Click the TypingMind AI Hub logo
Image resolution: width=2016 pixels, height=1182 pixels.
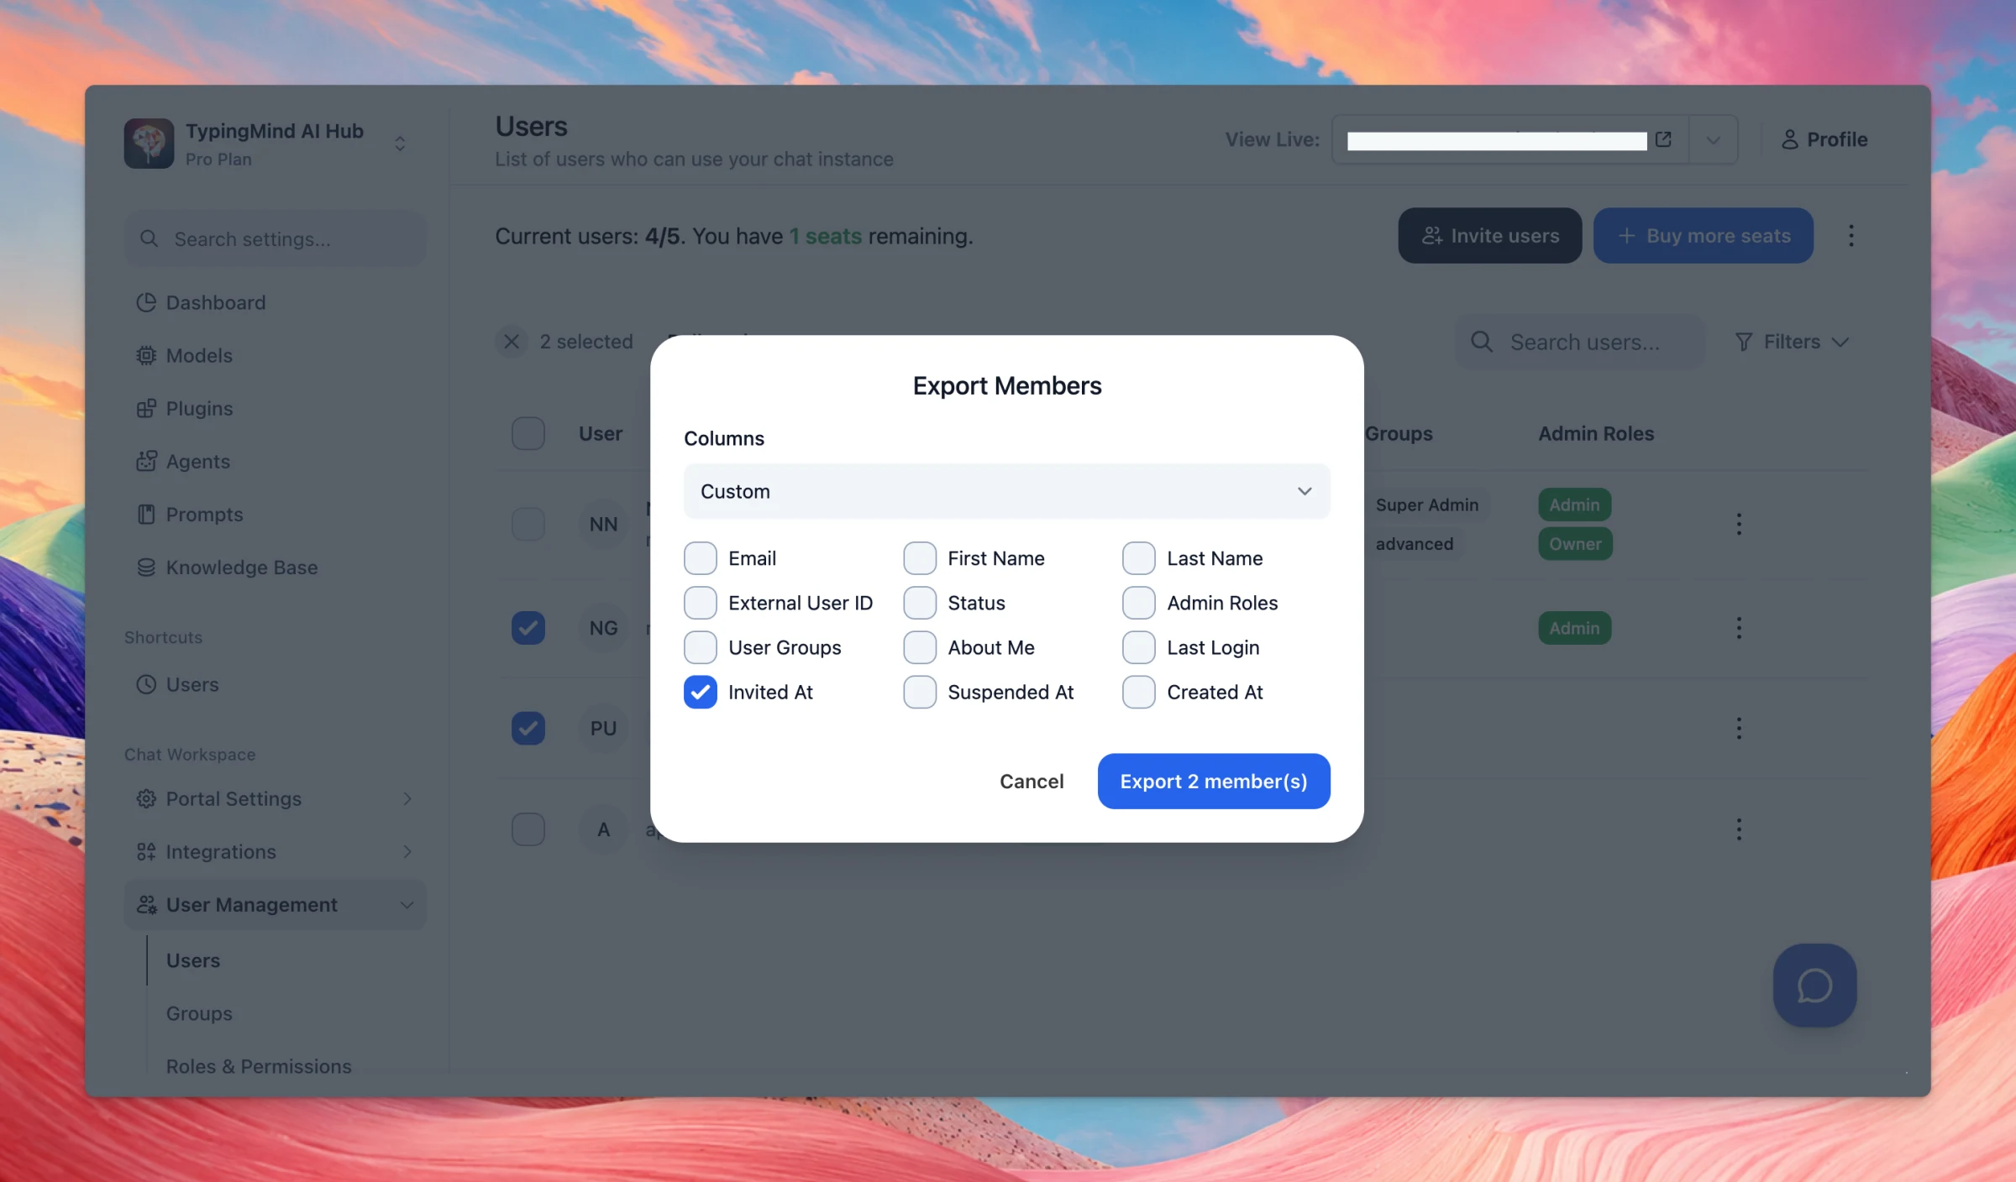tap(149, 144)
